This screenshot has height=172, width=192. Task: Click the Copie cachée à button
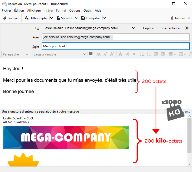click(169, 28)
